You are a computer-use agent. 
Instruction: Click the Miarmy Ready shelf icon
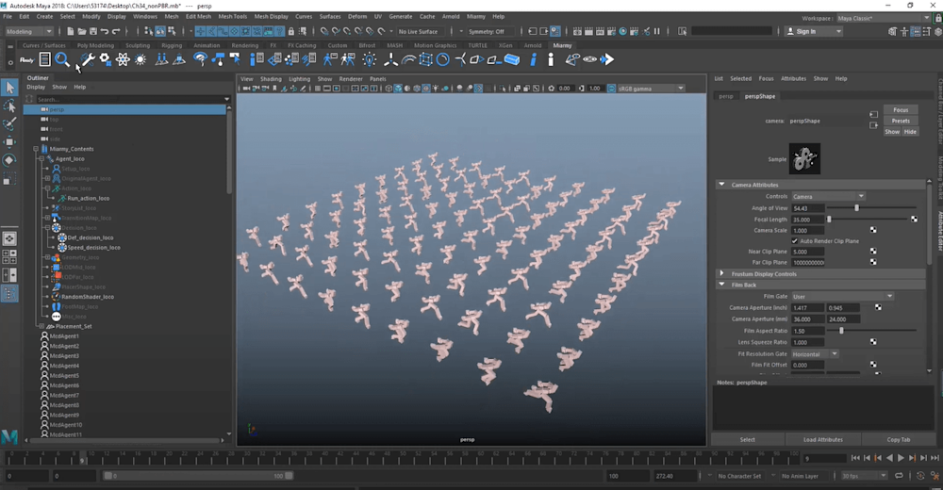[26, 59]
